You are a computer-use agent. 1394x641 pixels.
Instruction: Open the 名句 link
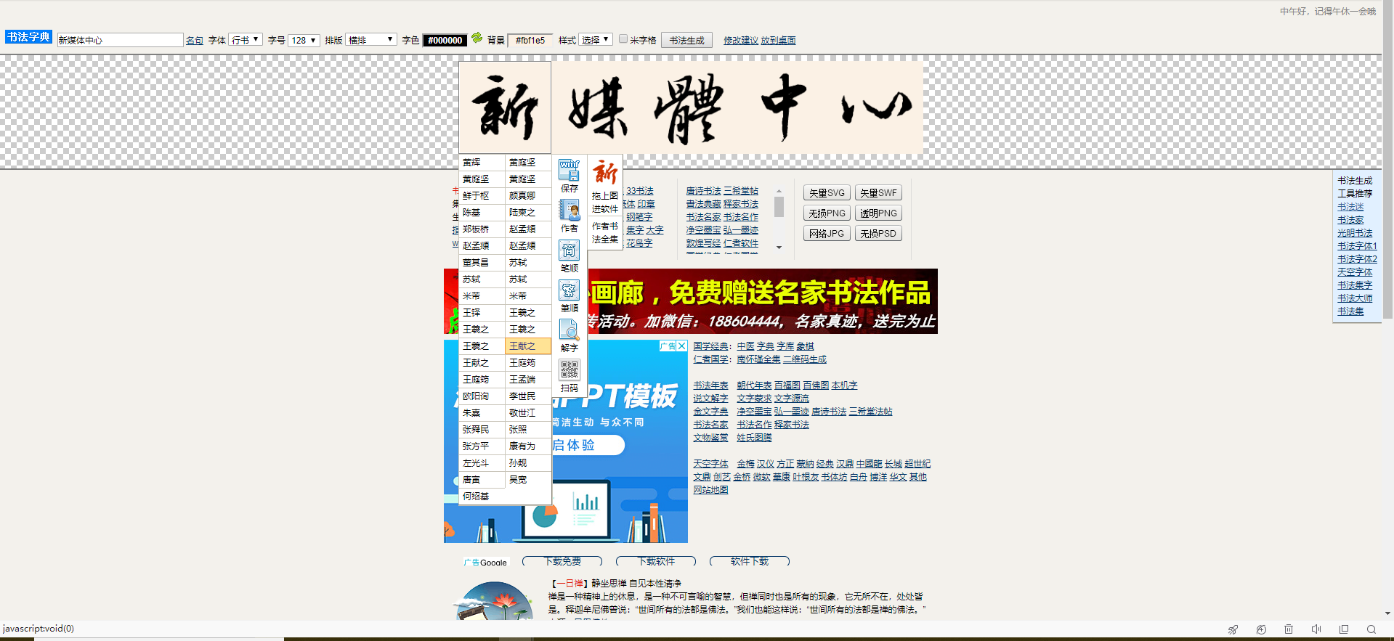pos(194,41)
